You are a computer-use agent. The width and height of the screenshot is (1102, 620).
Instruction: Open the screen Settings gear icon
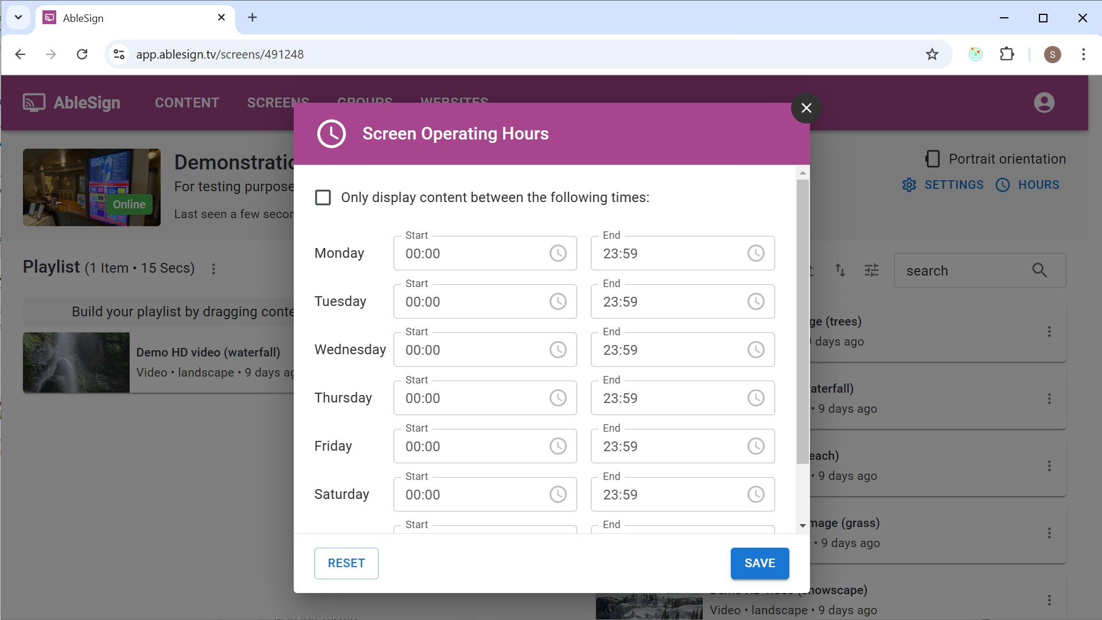(909, 185)
